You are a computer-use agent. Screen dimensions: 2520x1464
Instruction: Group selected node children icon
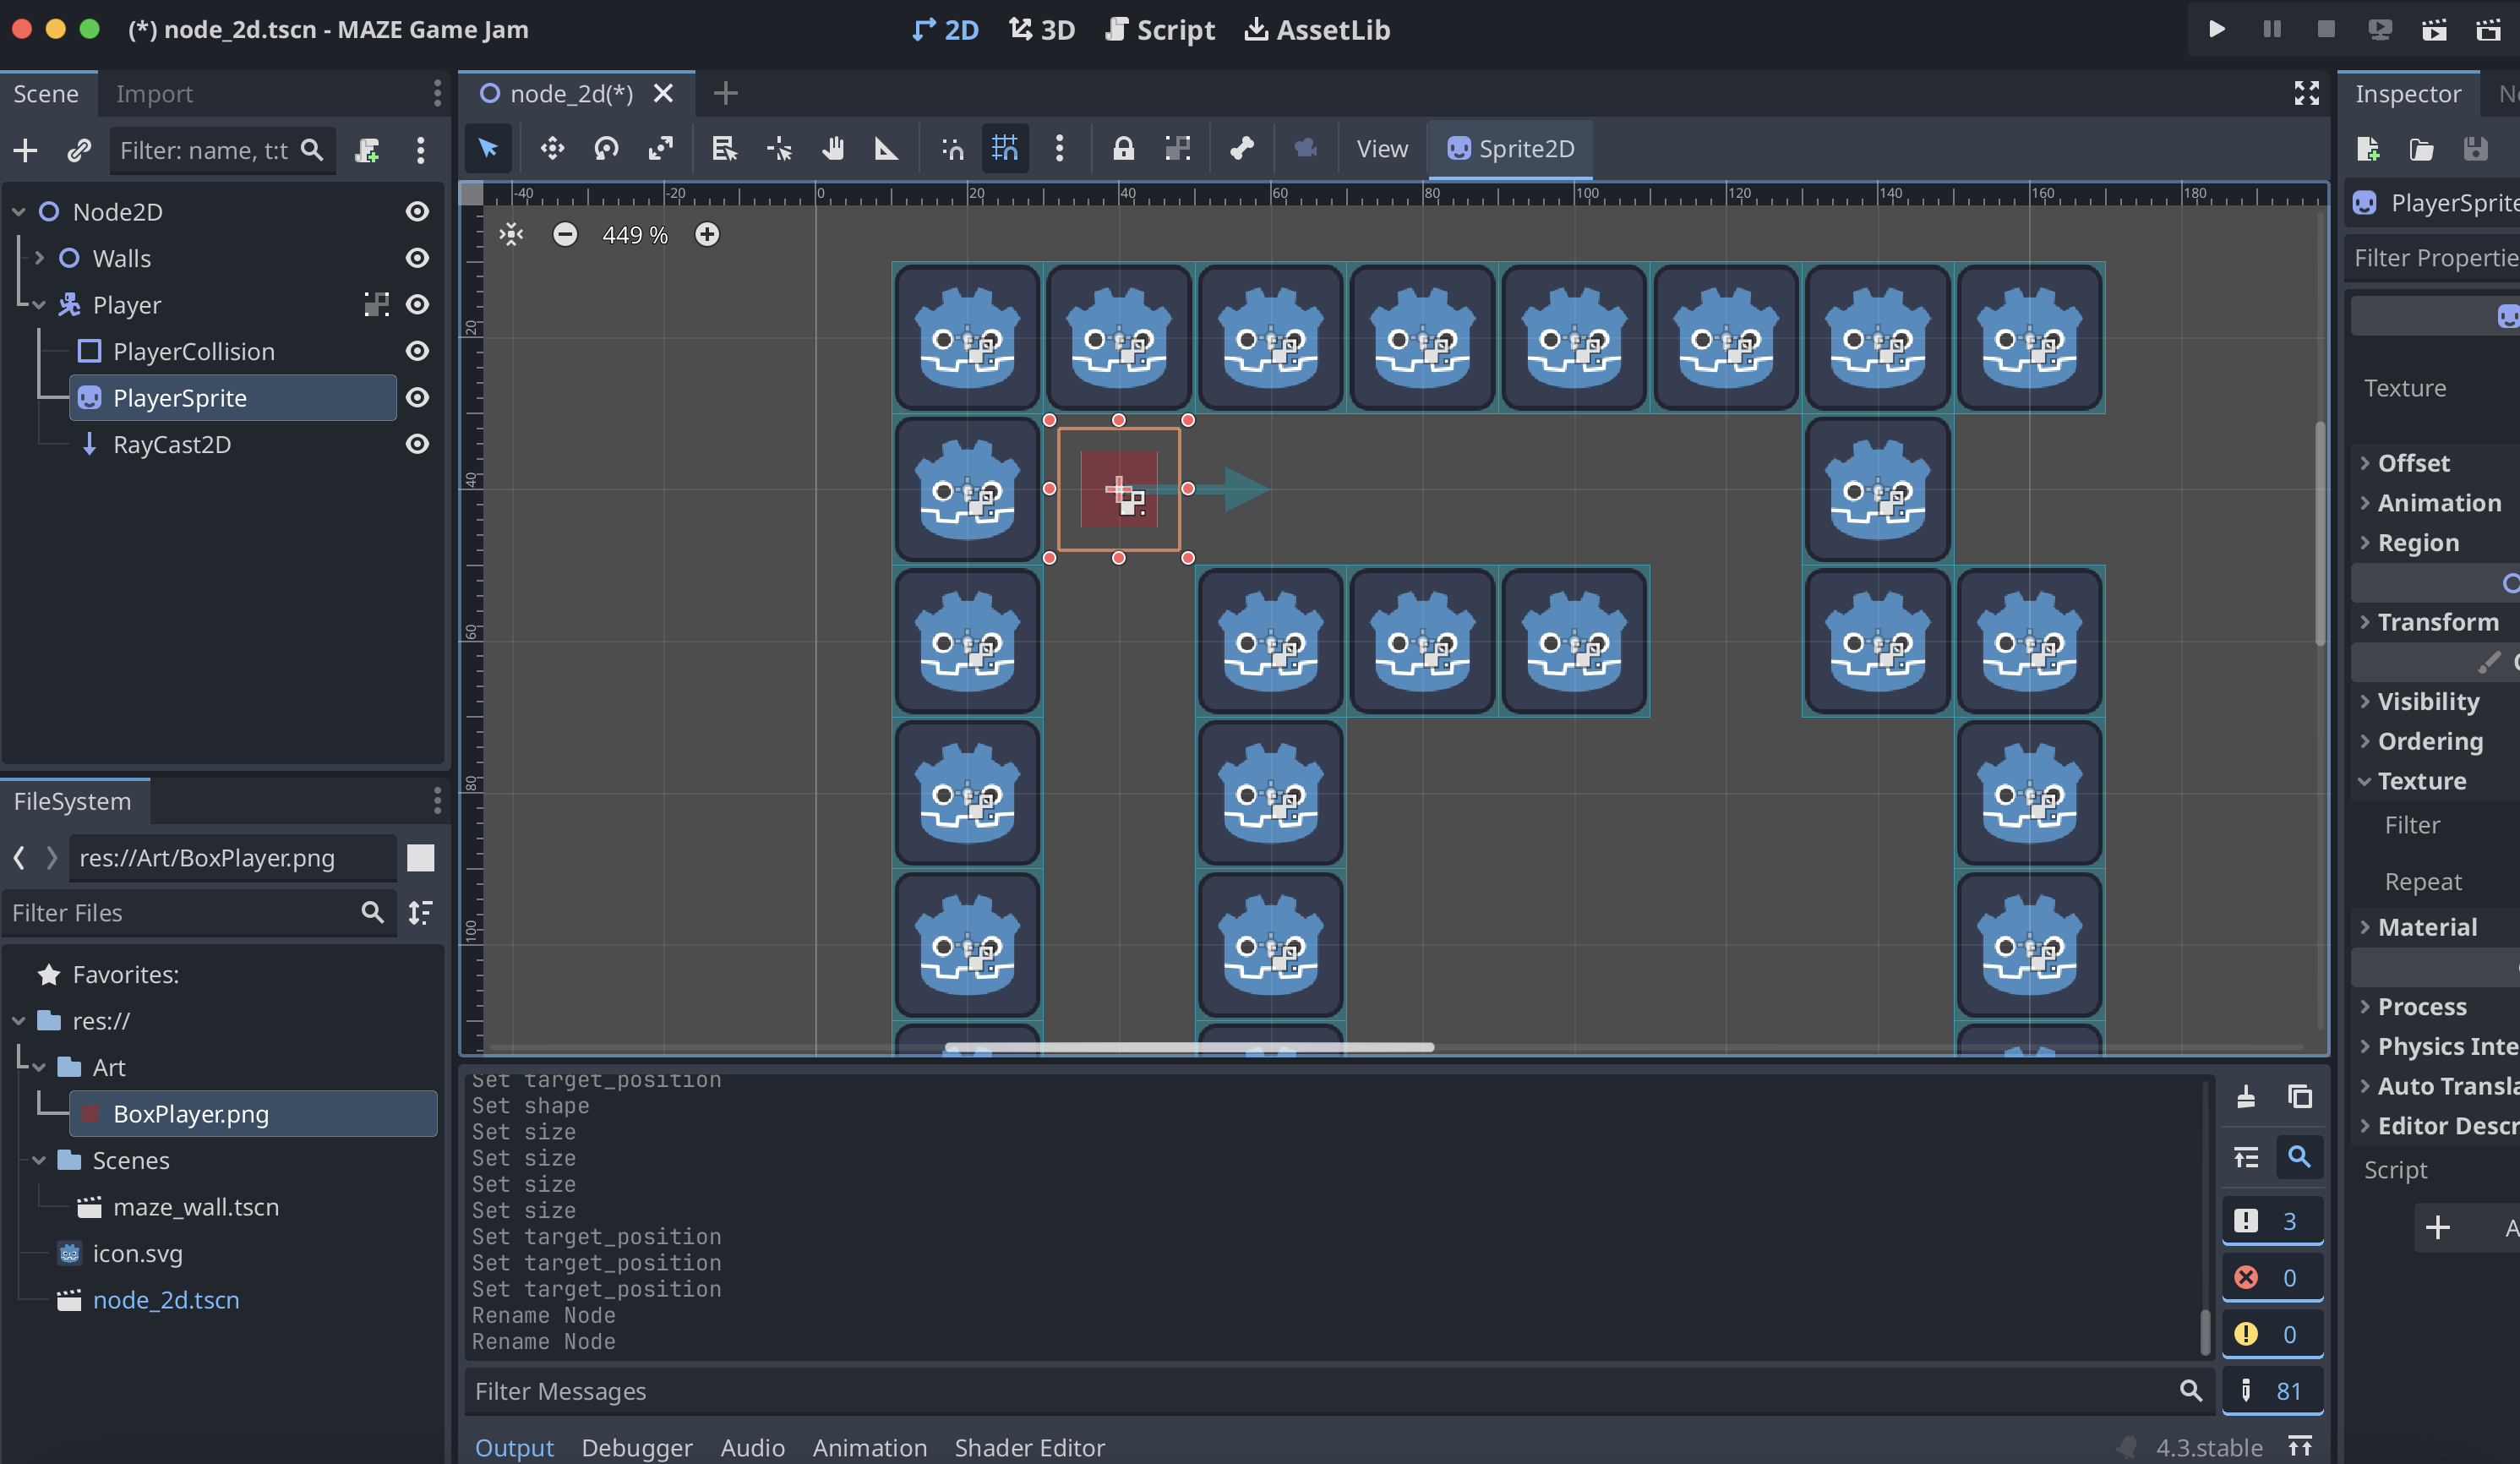1177,149
